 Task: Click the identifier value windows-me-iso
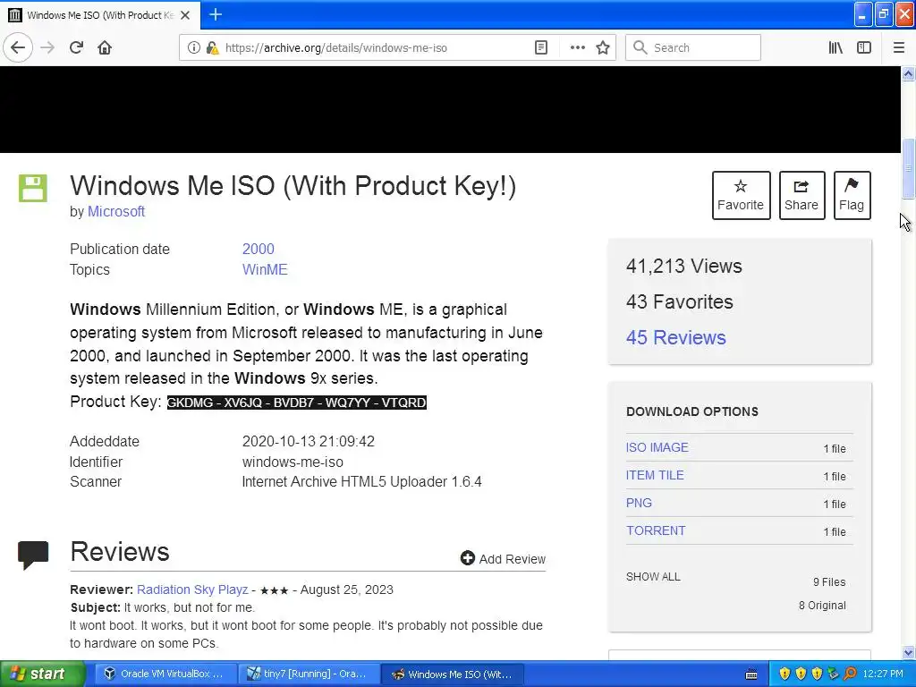coord(293,462)
